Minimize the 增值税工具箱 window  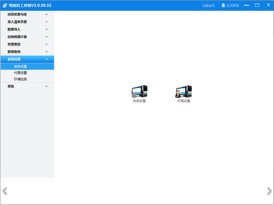pyautogui.click(x=246, y=5)
